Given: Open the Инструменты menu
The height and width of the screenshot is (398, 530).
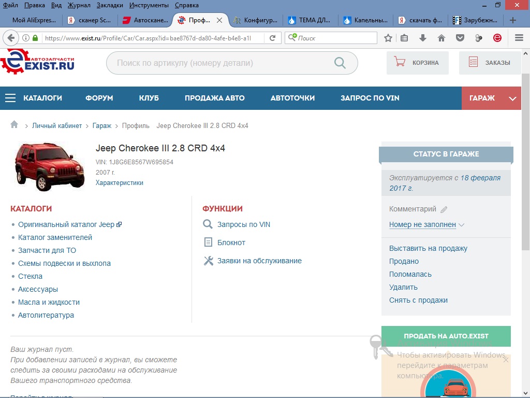Looking at the screenshot, I should [149, 5].
